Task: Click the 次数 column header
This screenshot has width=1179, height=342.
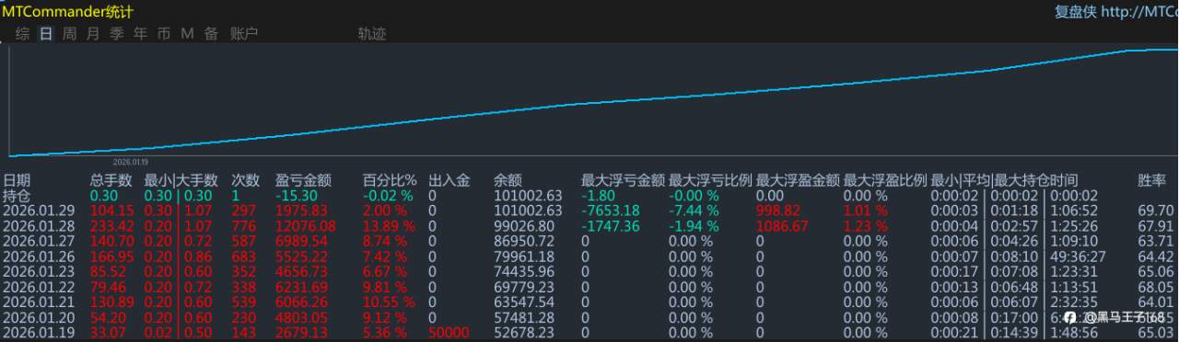Action: [x=245, y=180]
